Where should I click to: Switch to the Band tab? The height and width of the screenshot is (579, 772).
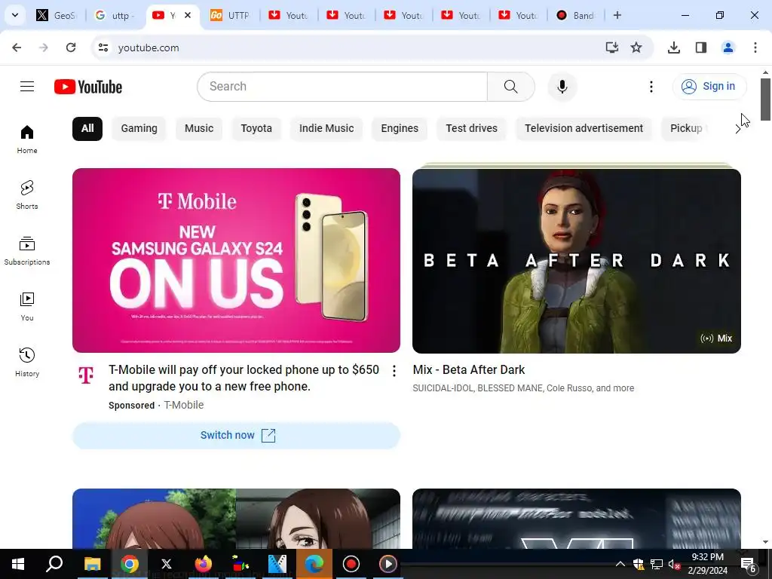(575, 15)
